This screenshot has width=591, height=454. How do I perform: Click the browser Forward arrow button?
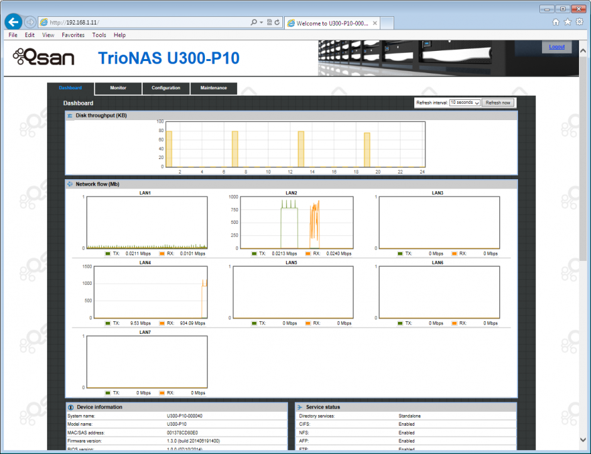pyautogui.click(x=30, y=22)
